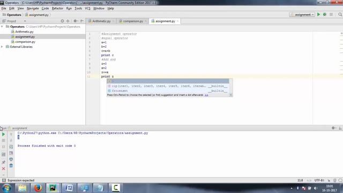This screenshot has height=193, width=343.
Task: Collapse the Operators project root
Action: click(2, 26)
